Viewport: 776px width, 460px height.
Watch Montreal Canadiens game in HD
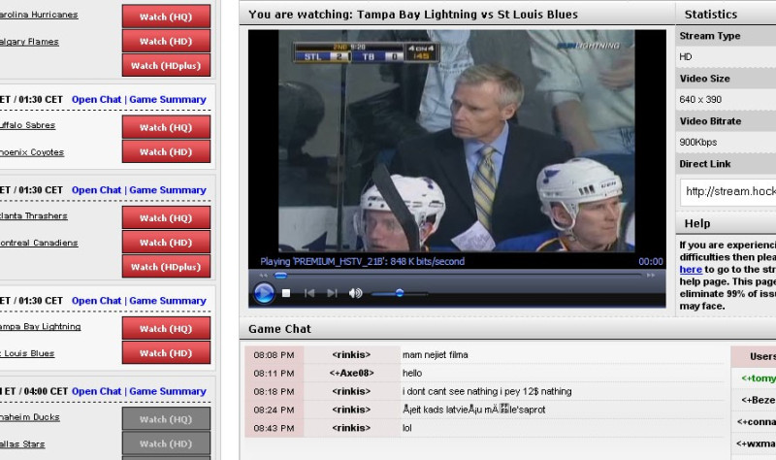(x=166, y=243)
